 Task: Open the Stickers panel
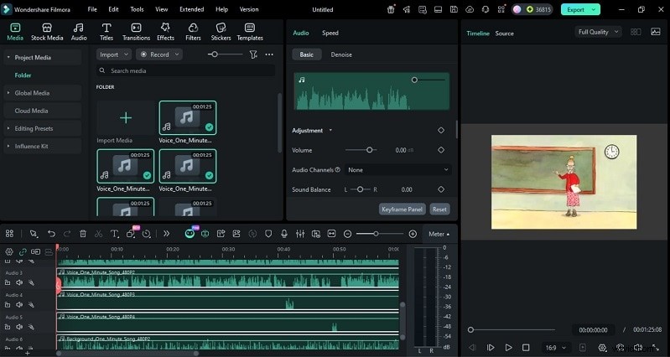tap(221, 32)
